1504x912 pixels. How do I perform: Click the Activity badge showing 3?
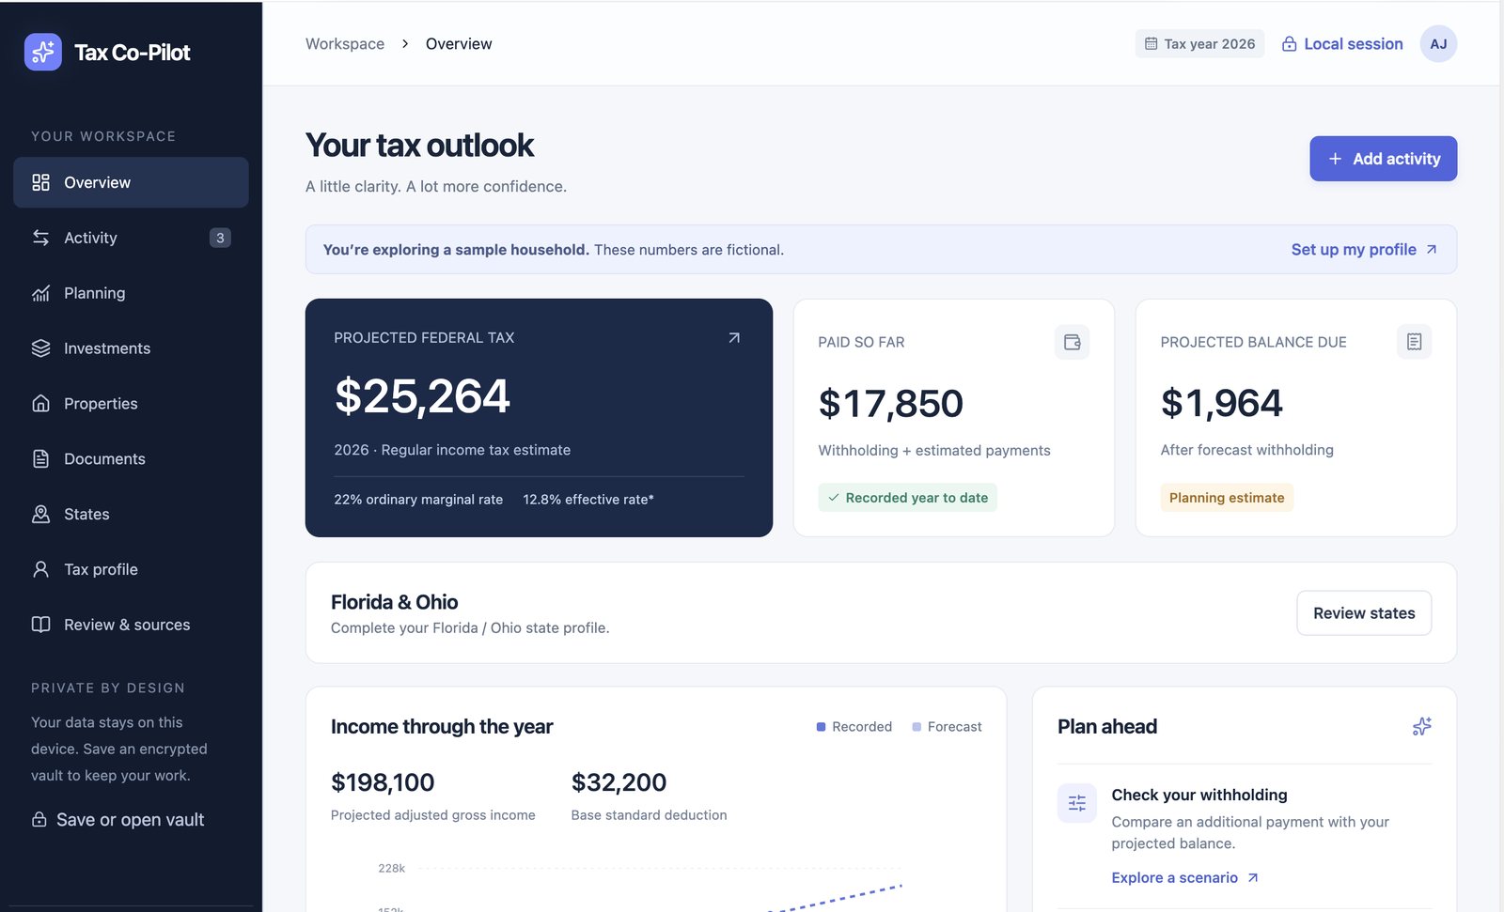tap(220, 238)
